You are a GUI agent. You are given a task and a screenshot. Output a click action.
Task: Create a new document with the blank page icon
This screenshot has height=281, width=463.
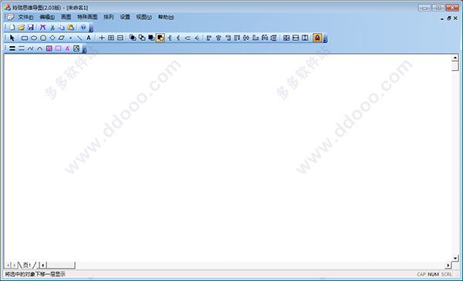click(x=12, y=28)
